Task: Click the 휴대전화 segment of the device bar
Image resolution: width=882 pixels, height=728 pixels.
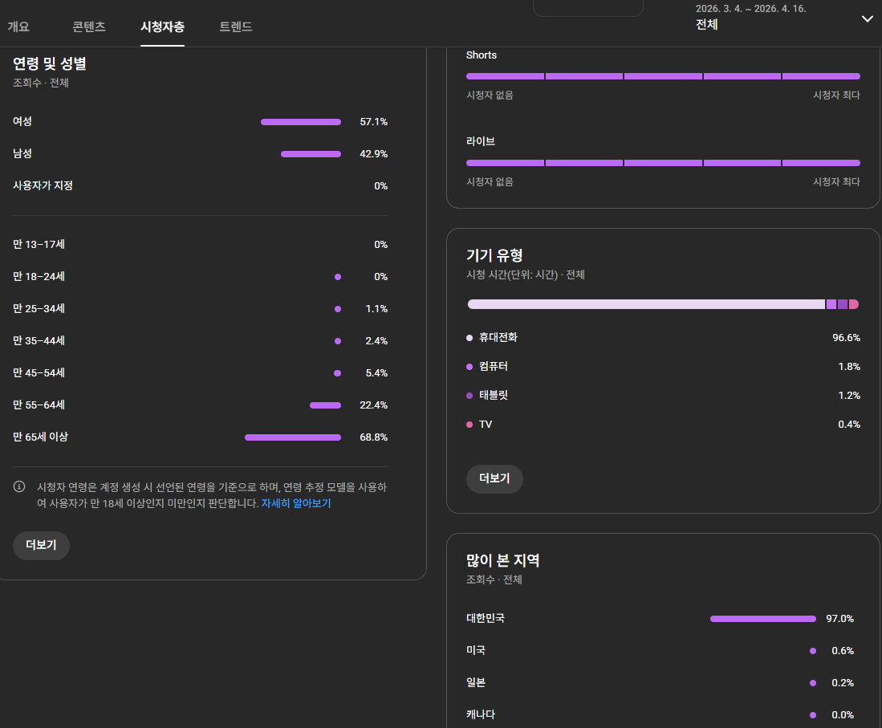Action: tap(646, 304)
